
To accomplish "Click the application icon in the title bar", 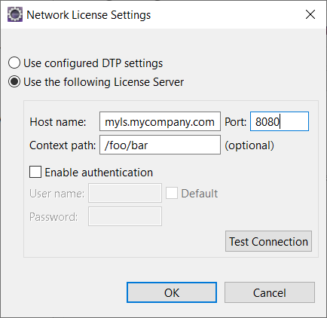I will click(15, 14).
